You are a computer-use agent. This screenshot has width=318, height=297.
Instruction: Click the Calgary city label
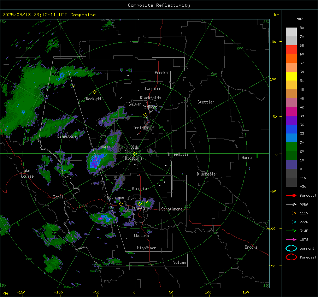(x=138, y=208)
